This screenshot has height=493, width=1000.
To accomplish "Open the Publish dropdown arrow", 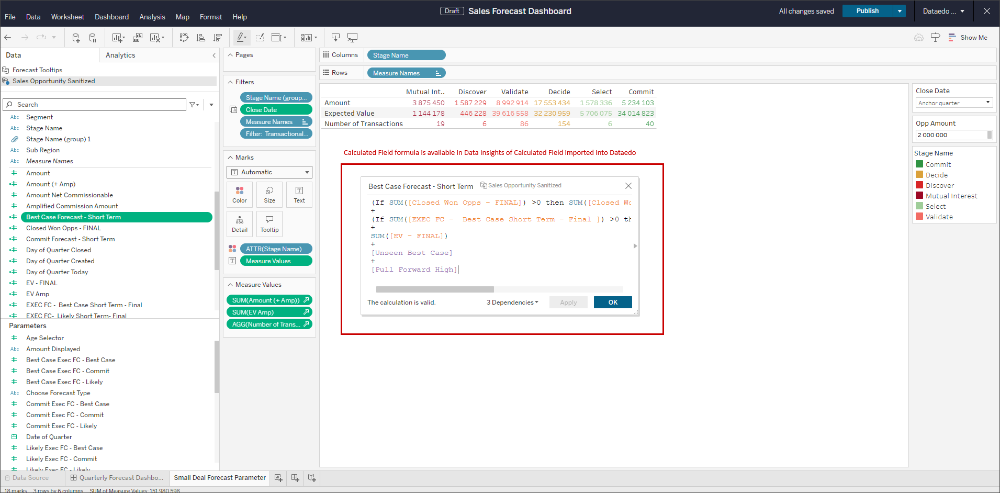I will coord(900,11).
